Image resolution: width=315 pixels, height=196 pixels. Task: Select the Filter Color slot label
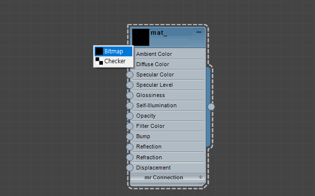coord(150,126)
